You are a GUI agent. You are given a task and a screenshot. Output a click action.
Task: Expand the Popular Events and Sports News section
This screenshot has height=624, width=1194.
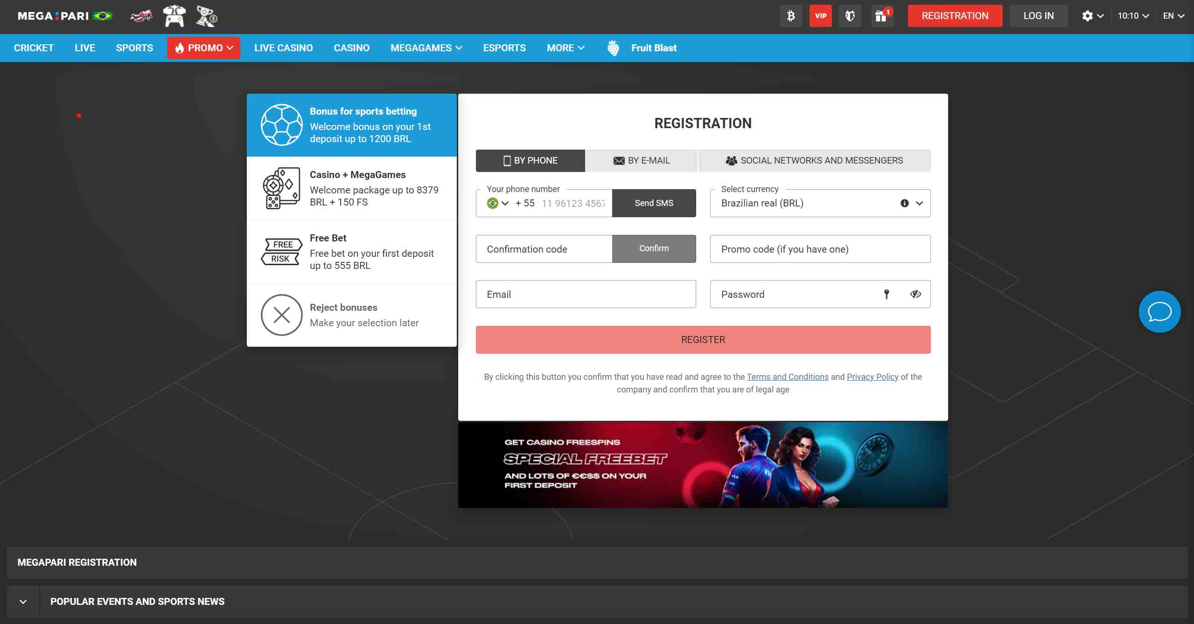coord(23,602)
